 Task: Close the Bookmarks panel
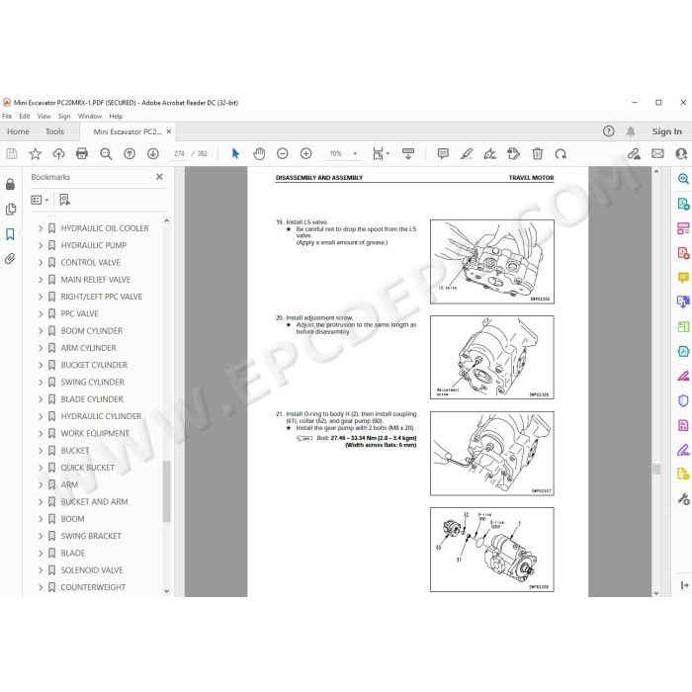coord(159,177)
